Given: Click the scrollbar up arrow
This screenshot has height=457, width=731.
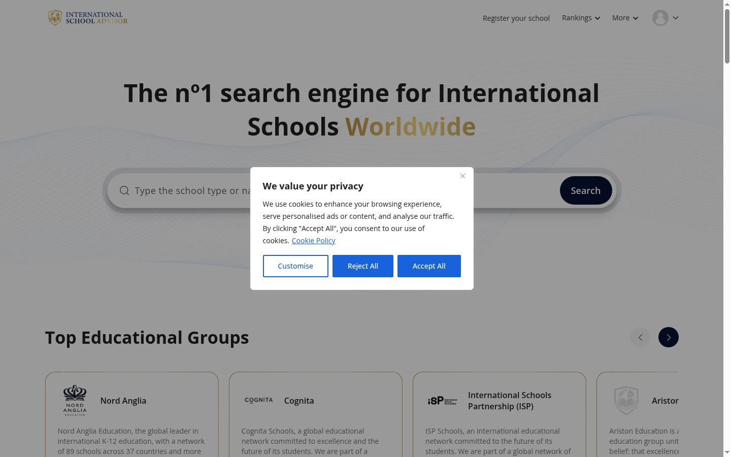Looking at the screenshot, I should tap(727, 4).
